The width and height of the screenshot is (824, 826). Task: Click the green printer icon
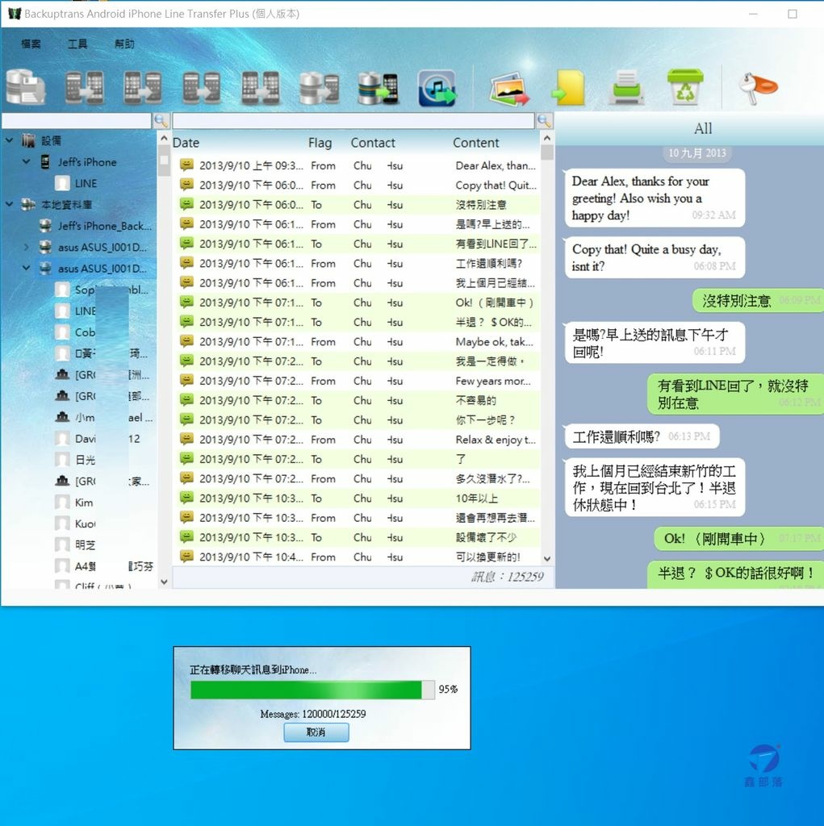click(627, 87)
